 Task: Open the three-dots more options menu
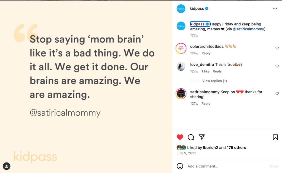tap(275, 9)
